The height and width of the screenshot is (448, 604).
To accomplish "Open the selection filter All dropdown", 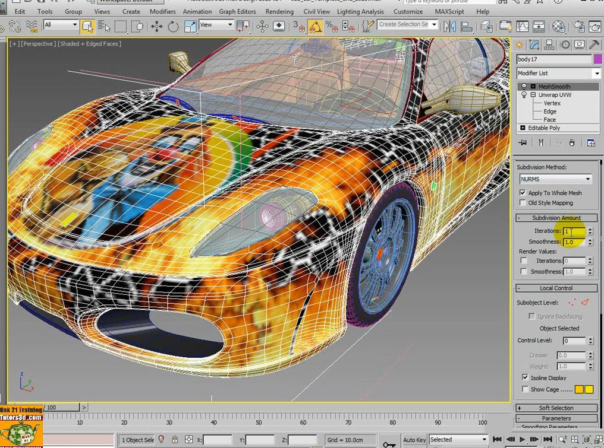I will pos(61,25).
